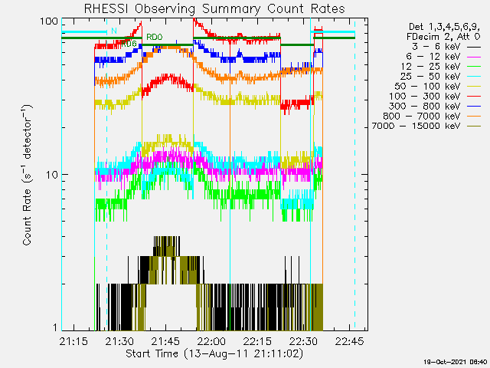Click the '22:15' x-axis tick label
Screen dimensions: 490x368
pos(257,341)
